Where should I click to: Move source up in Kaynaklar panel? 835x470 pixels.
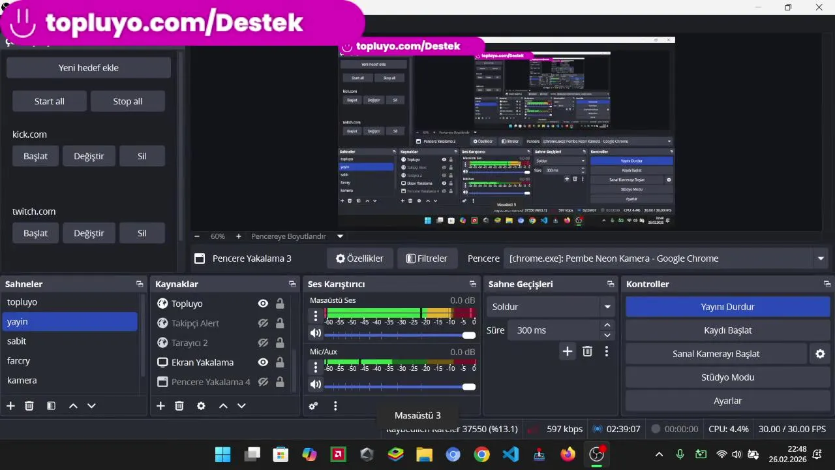pos(223,406)
